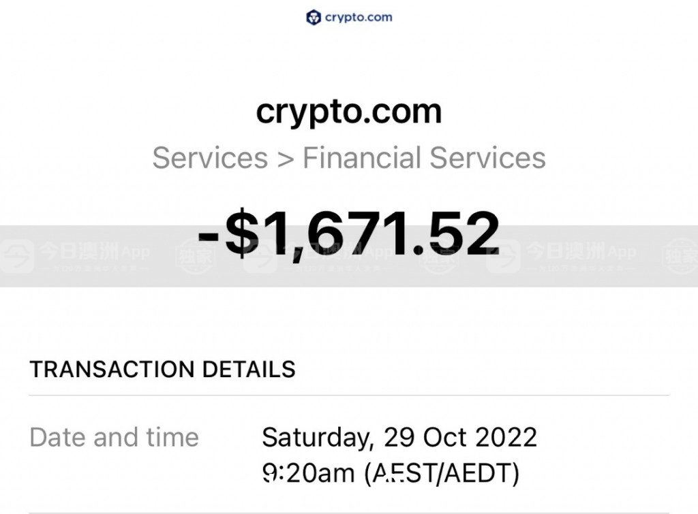Screen dimensions: 698x514
Task: Select the bold crypto.com merchant name
Action: (349, 112)
